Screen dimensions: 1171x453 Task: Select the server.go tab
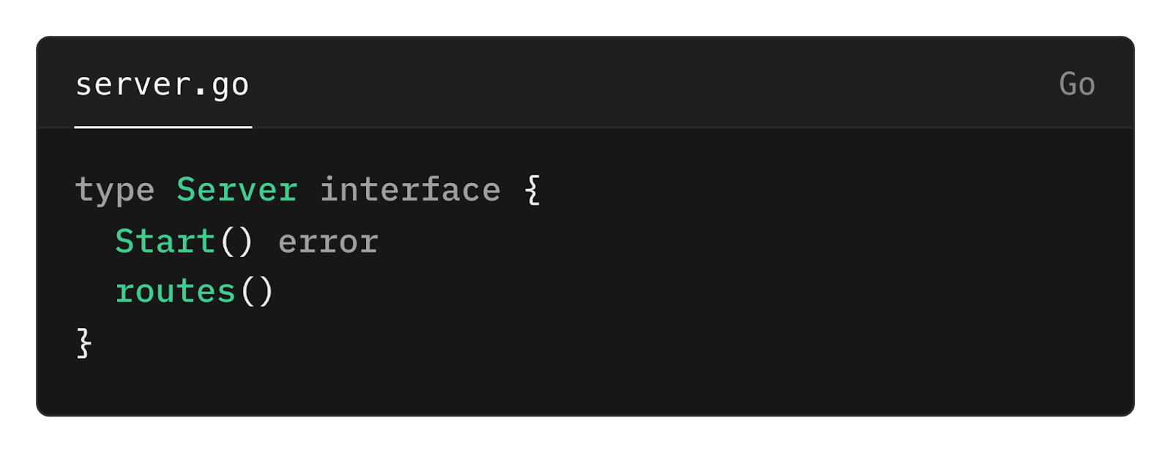162,85
